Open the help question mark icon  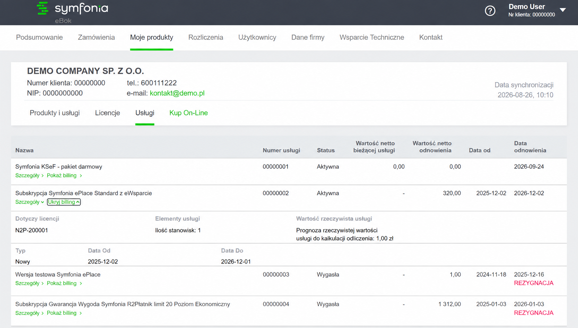tap(490, 11)
